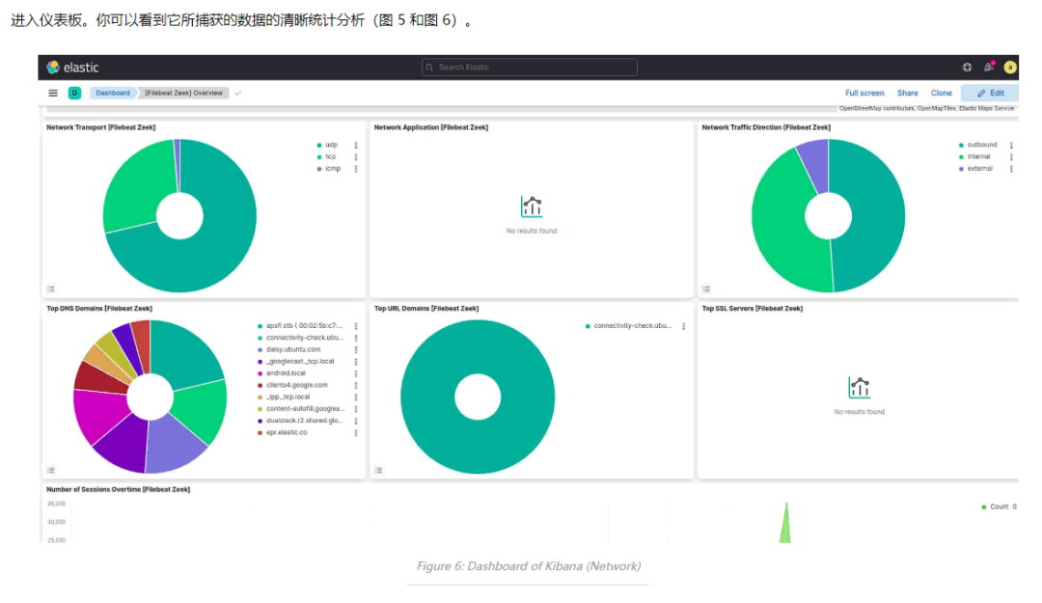The width and height of the screenshot is (1042, 603).
Task: Open options for DNS connectivity-check legend entry
Action: coord(356,338)
